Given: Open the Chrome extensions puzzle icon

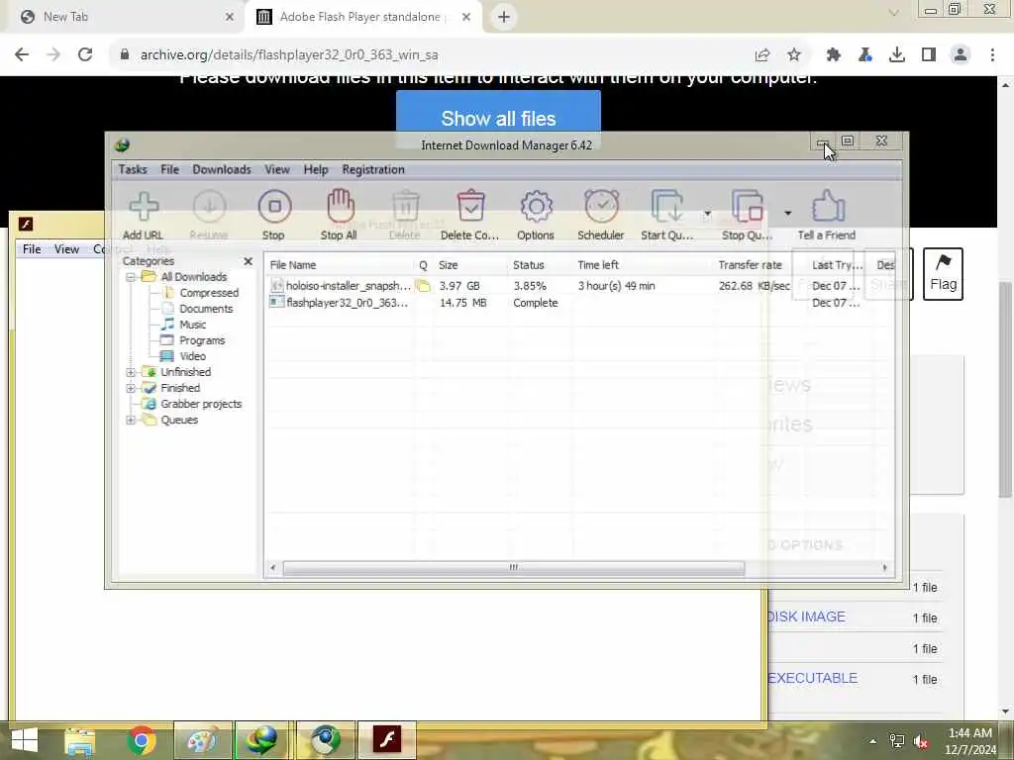Looking at the screenshot, I should pos(834,55).
